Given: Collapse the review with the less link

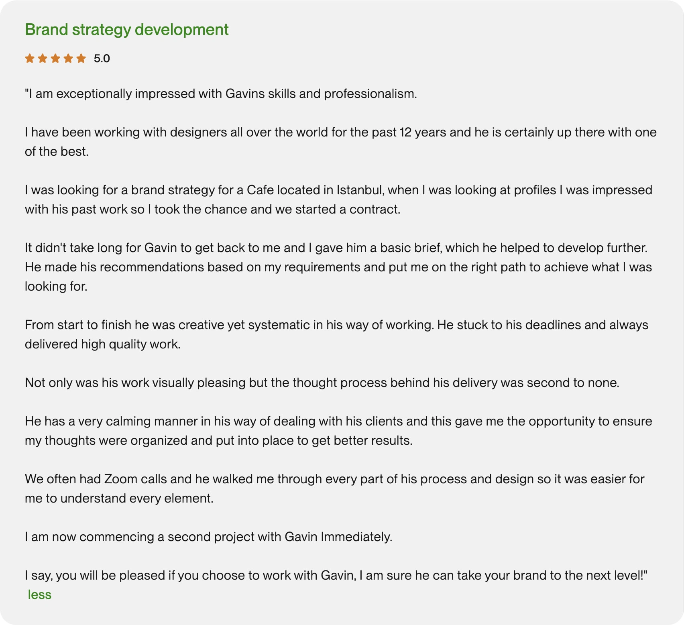Looking at the screenshot, I should click(x=40, y=594).
